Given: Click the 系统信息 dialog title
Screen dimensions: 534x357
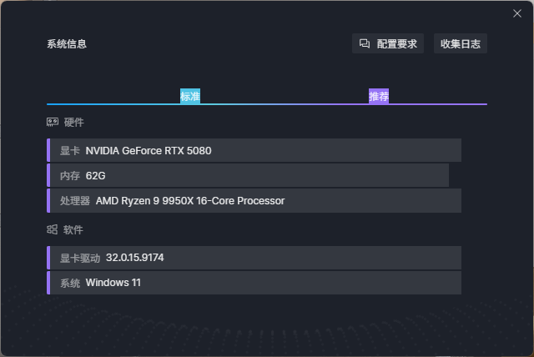Looking at the screenshot, I should [x=67, y=44].
